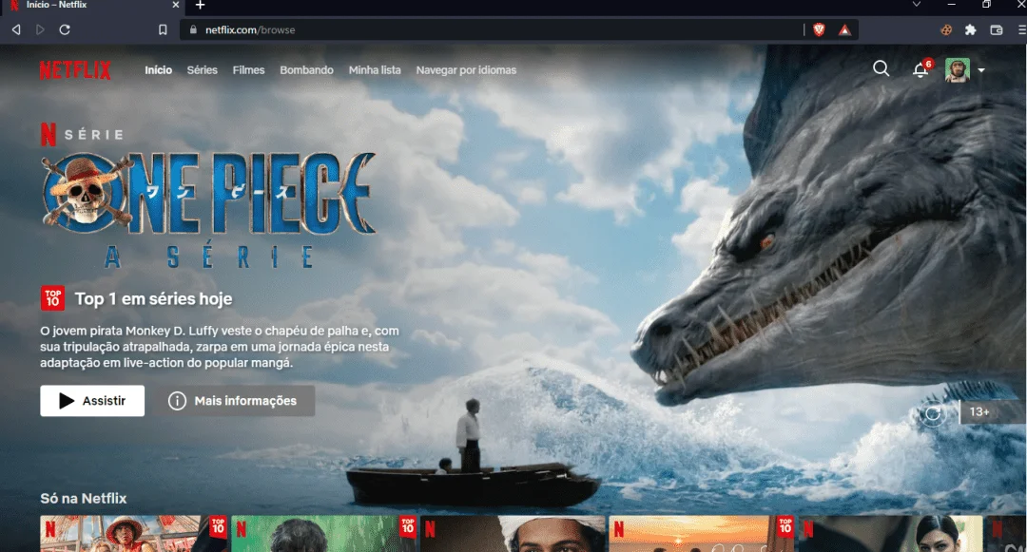Open Brave Shields lion icon
This screenshot has height=552, width=1027.
coord(819,29)
